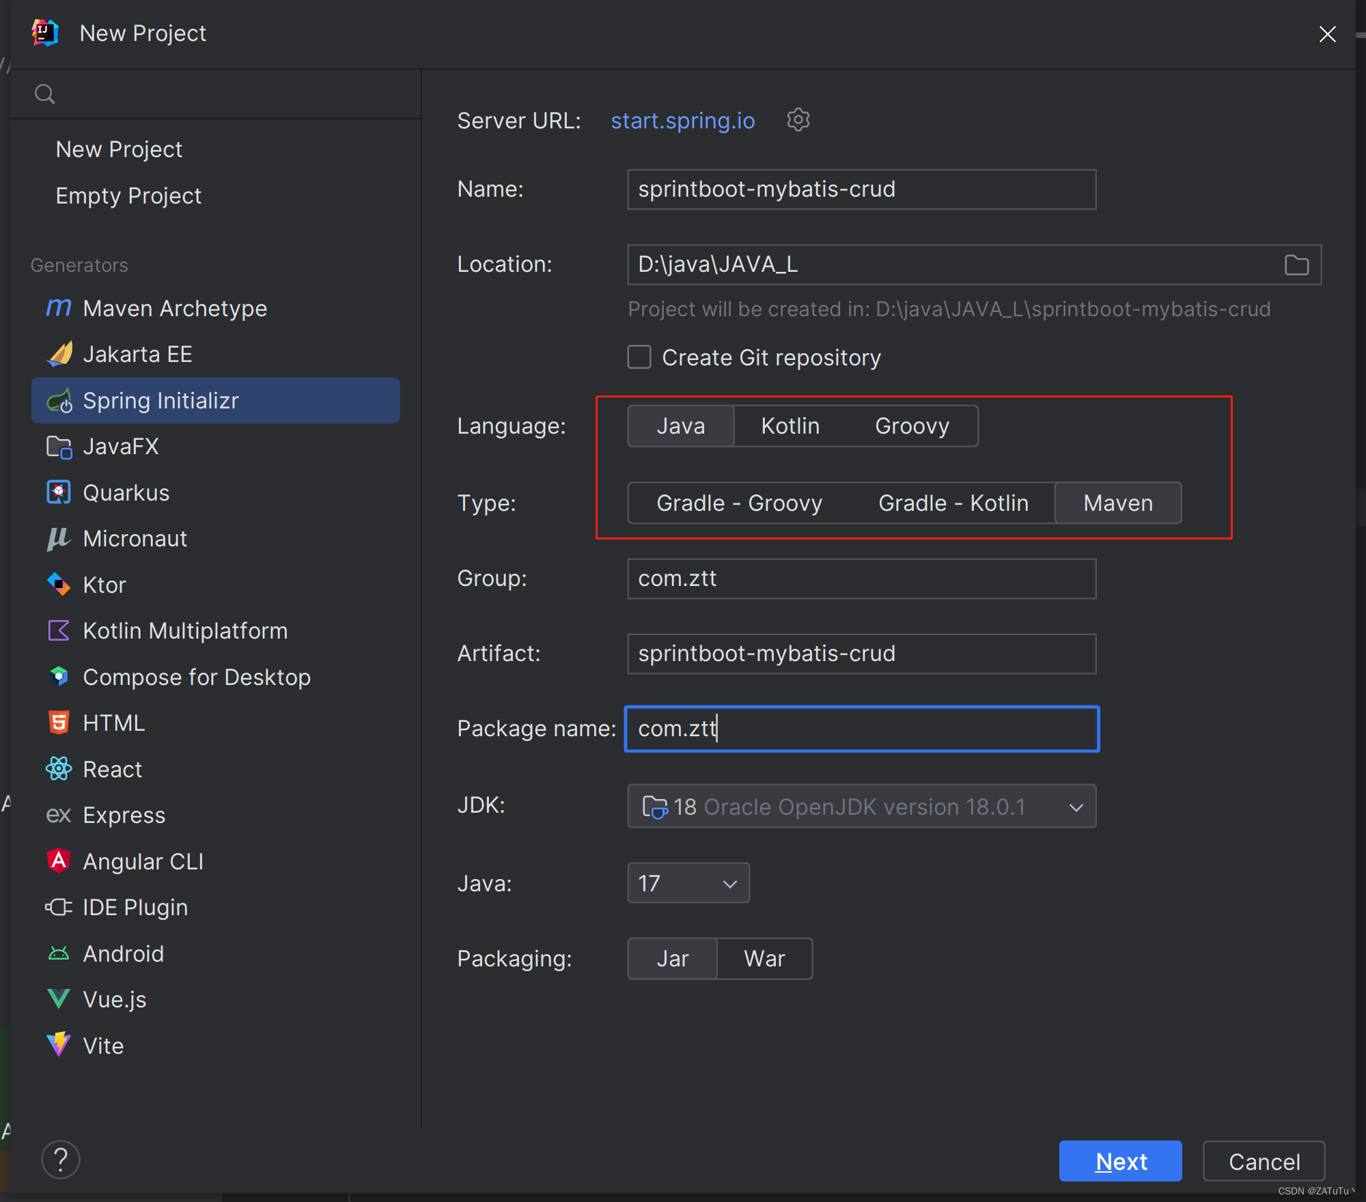Click the Spring Initializr icon in sidebar
This screenshot has width=1366, height=1202.
click(59, 400)
